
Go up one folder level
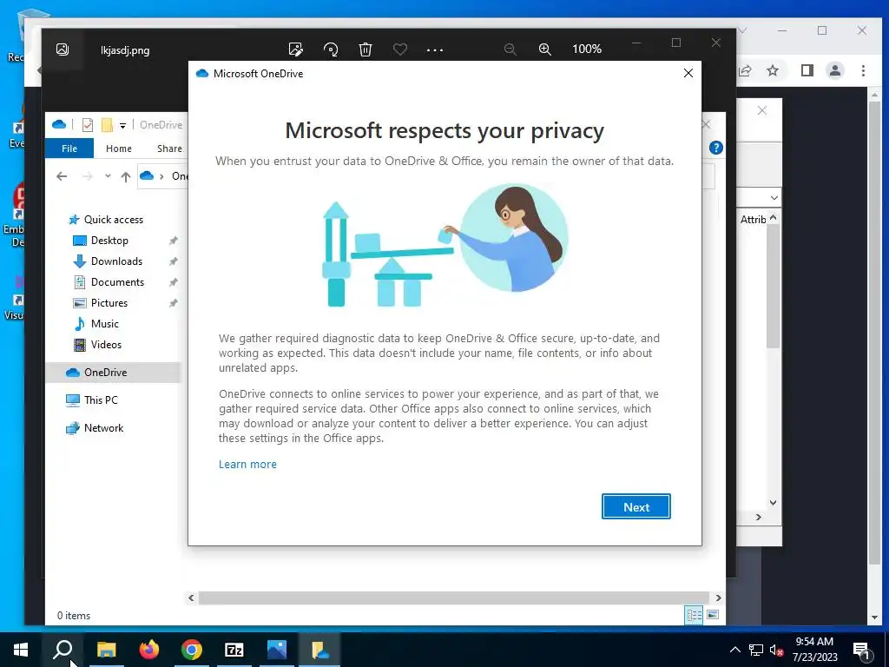pyautogui.click(x=126, y=176)
